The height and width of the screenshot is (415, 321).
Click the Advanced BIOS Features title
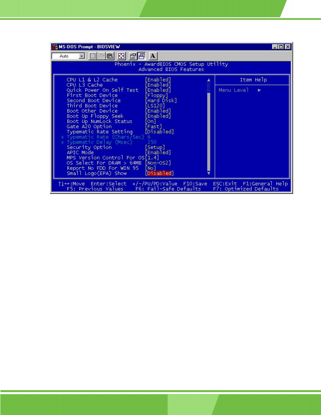pyautogui.click(x=171, y=69)
